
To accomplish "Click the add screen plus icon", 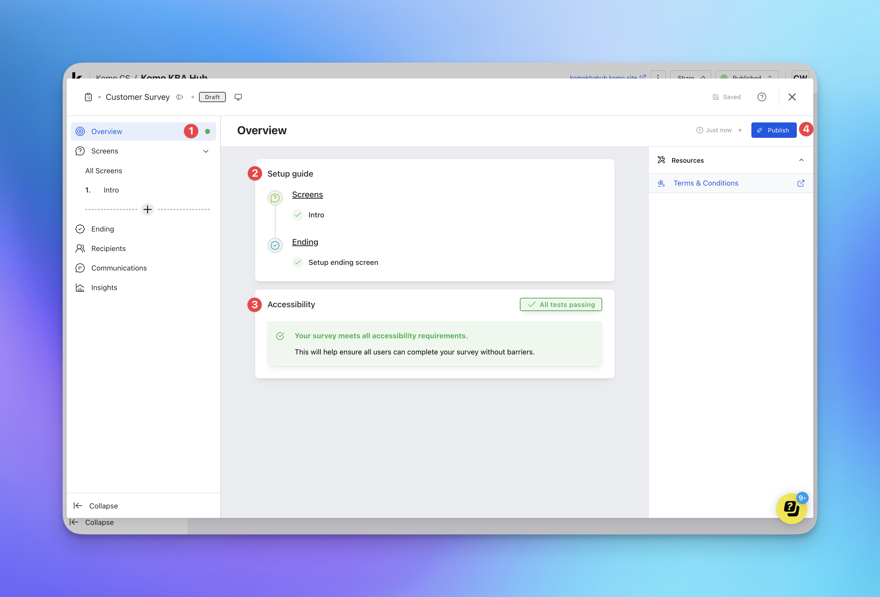I will pos(147,209).
